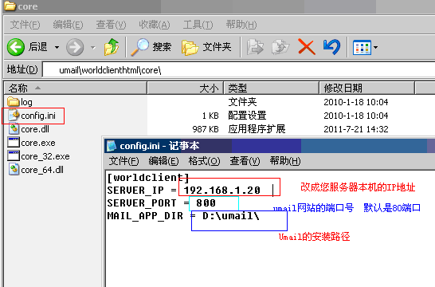Open Notepad 查看(V) menu
Screen dimensions: 435x287
click(245, 161)
